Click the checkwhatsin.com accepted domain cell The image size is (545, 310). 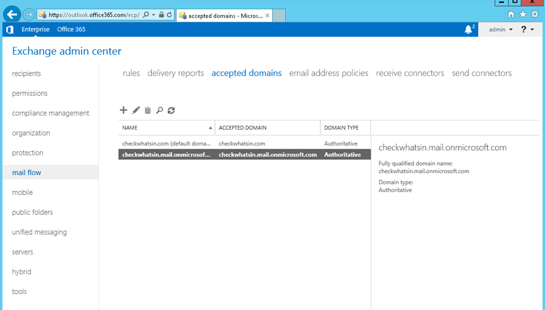pos(242,144)
